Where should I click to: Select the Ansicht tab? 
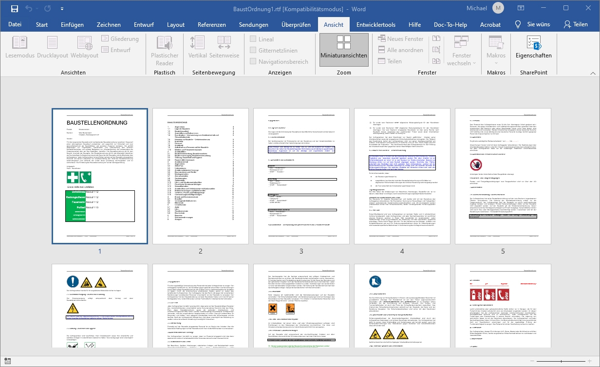click(334, 24)
